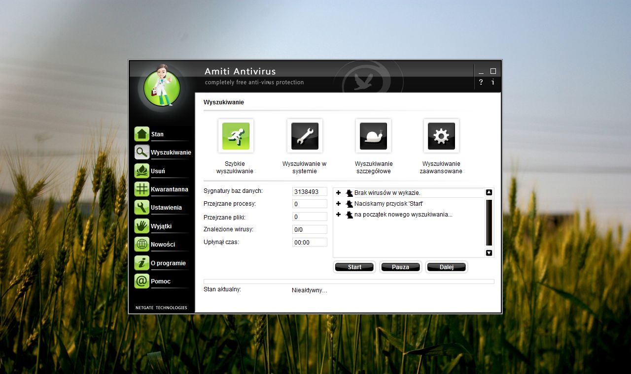This screenshot has height=374, width=631.
Task: Click the log list scroll-up arrow
Action: pyautogui.click(x=489, y=192)
